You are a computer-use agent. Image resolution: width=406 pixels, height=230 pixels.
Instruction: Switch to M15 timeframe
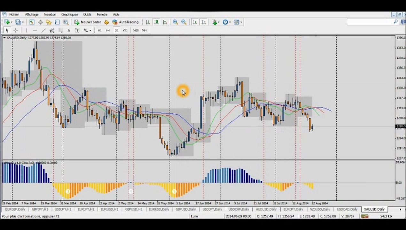tap(136, 30)
